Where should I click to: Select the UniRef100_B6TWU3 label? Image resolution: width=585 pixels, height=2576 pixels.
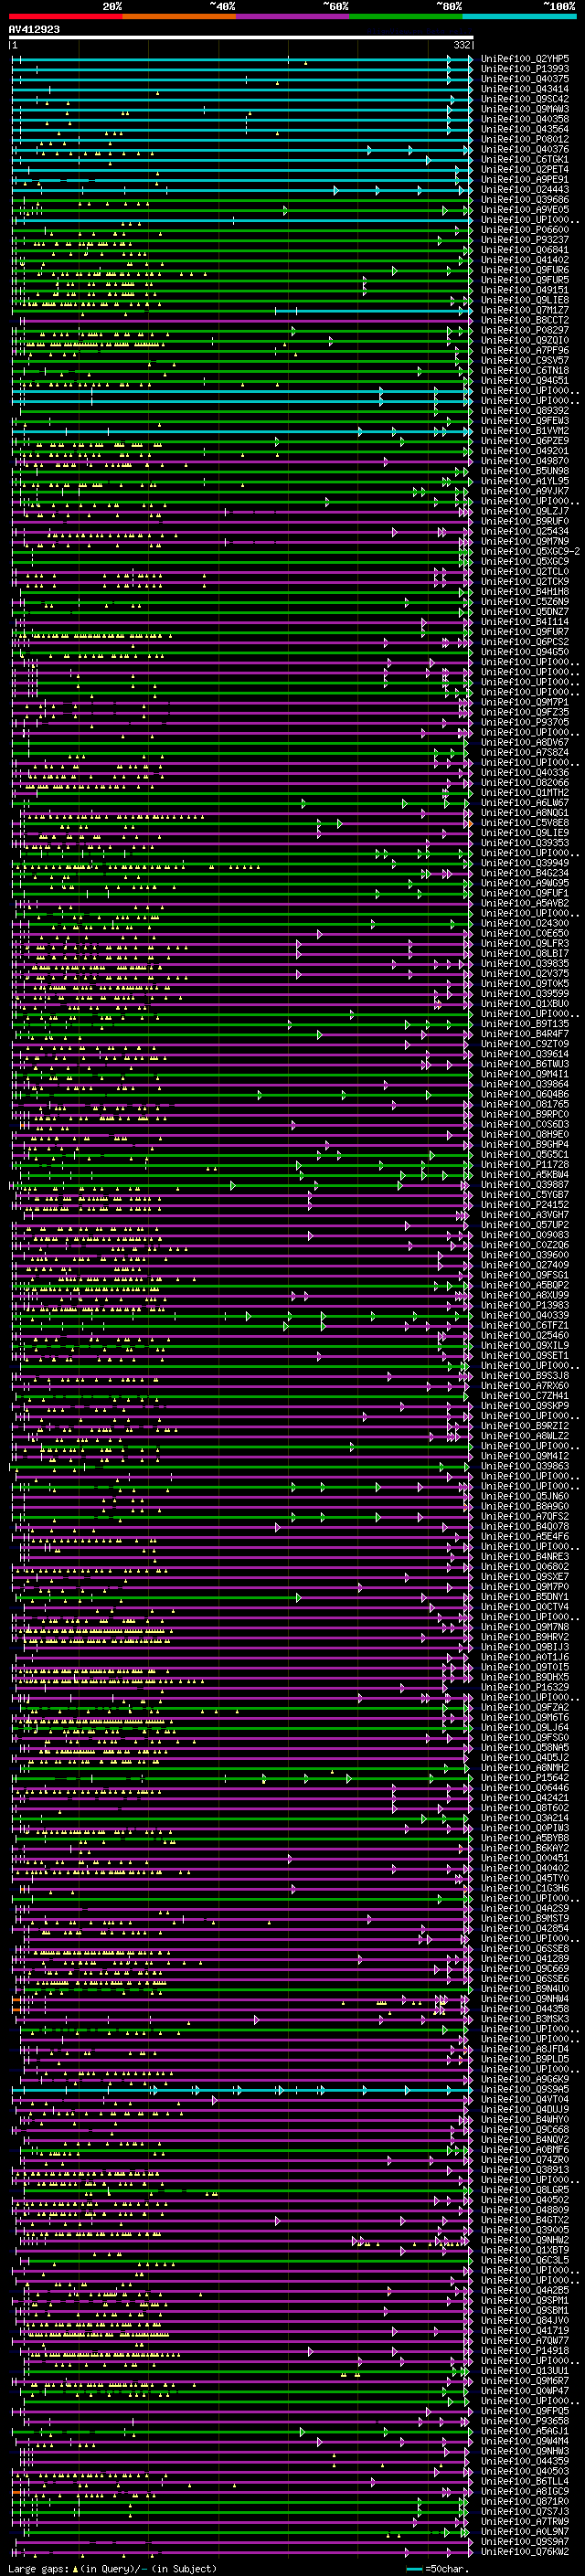[x=525, y=1064]
